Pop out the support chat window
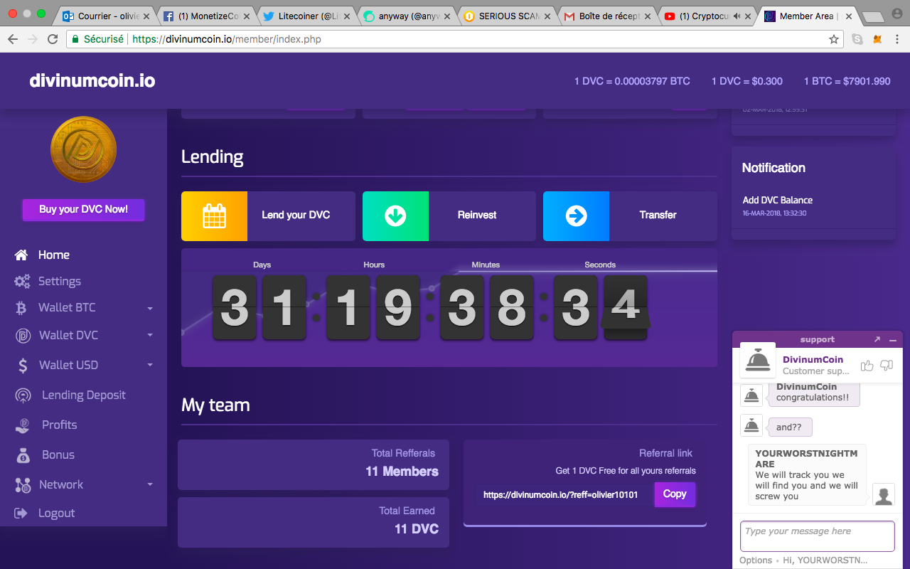910x569 pixels. 877,339
